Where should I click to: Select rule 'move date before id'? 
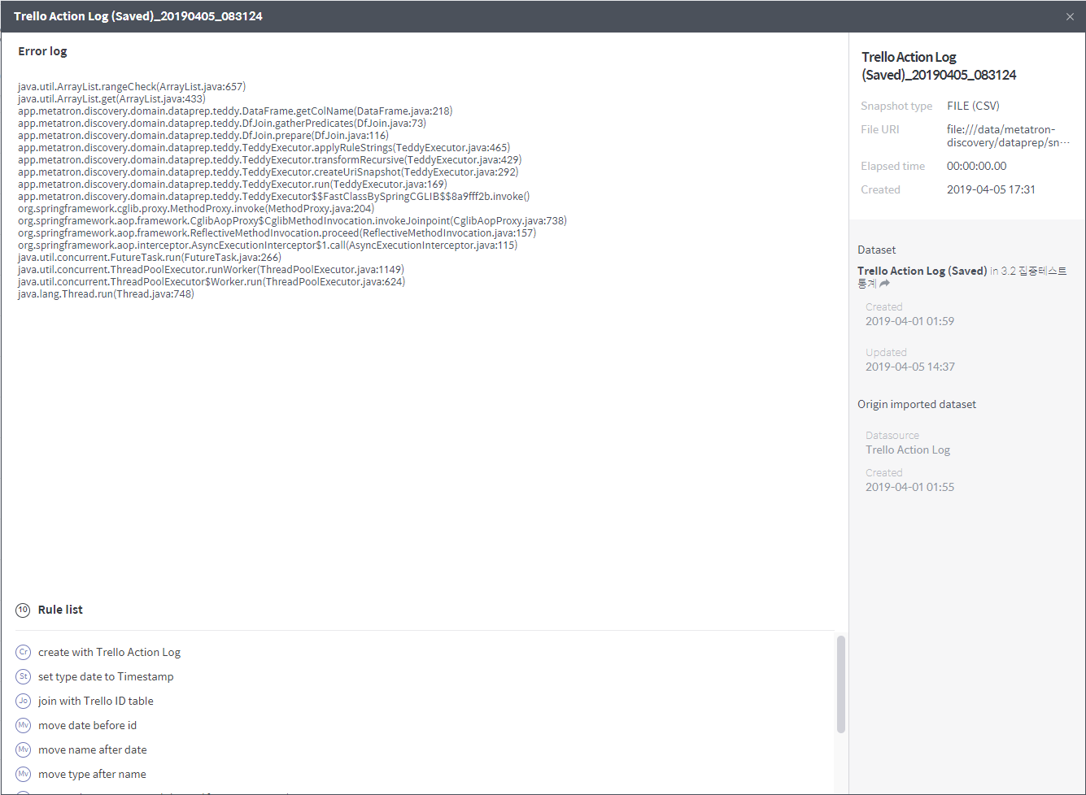[87, 725]
